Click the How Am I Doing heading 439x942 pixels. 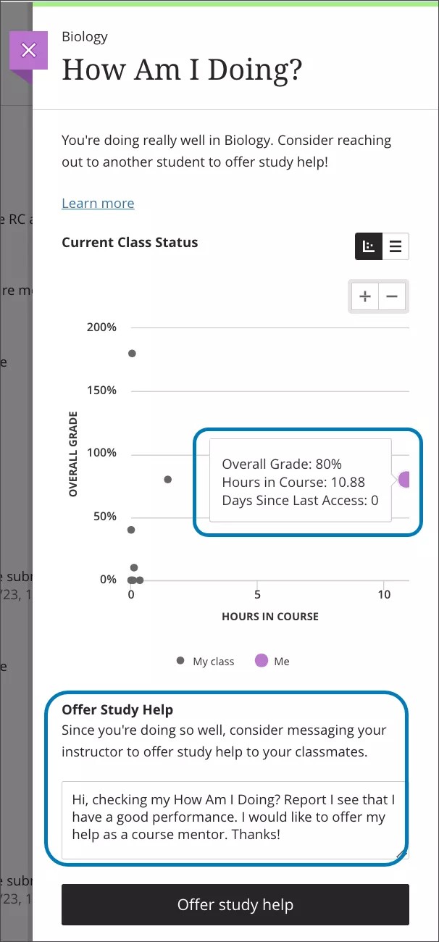click(x=181, y=70)
